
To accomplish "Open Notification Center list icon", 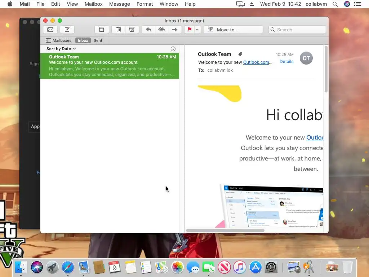I will [x=357, y=4].
